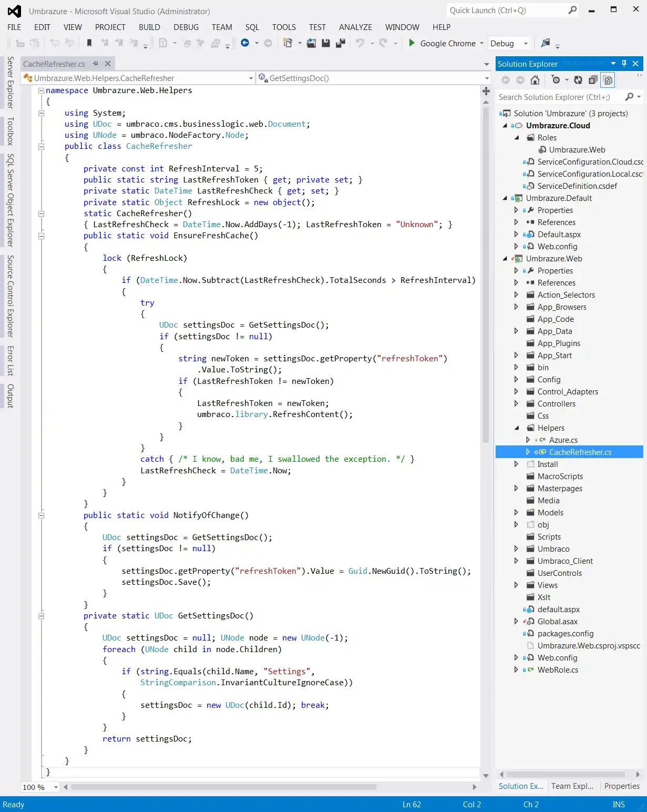Open the ANALYZE menu

355,27
